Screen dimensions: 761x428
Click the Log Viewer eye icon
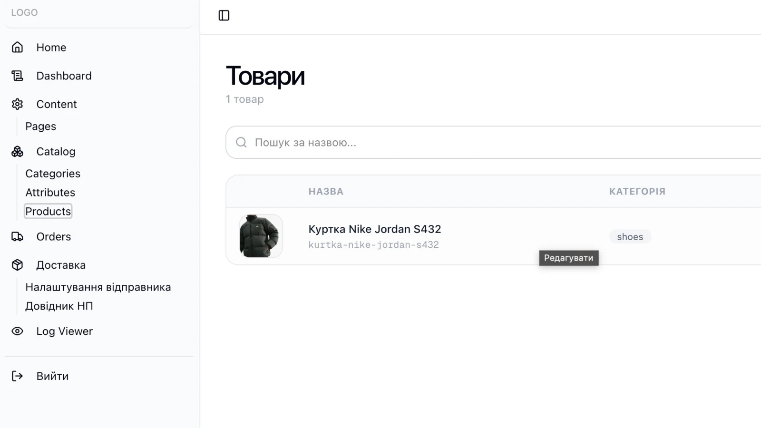[17, 331]
